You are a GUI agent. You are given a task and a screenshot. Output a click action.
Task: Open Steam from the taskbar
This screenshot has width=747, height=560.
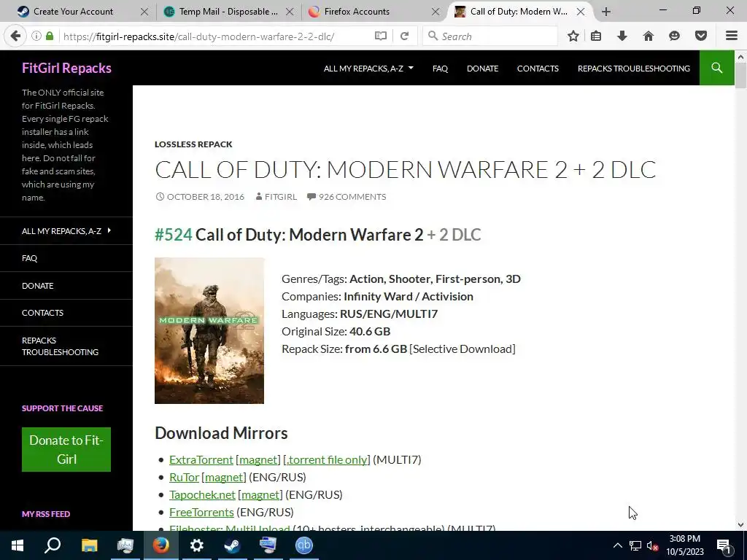(x=232, y=545)
